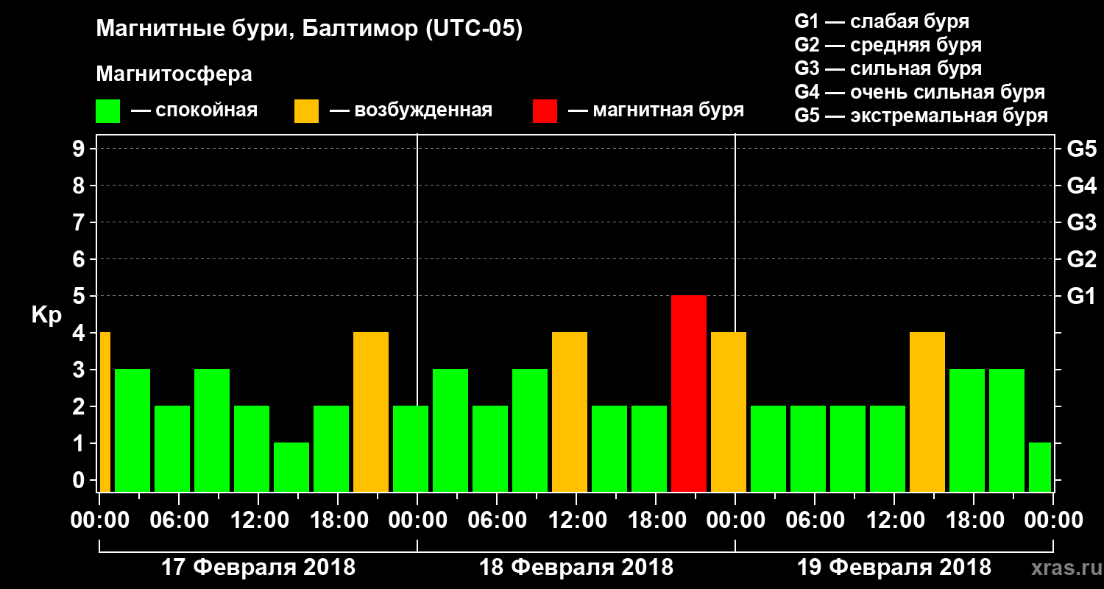Click the 18:00 tick label for 18 February

pos(656,520)
